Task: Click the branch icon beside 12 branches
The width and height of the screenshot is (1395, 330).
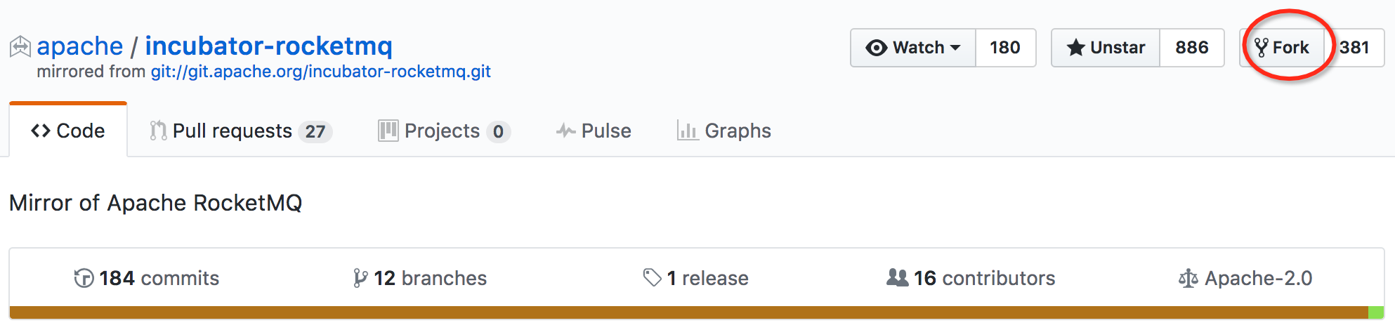Action: (x=360, y=279)
